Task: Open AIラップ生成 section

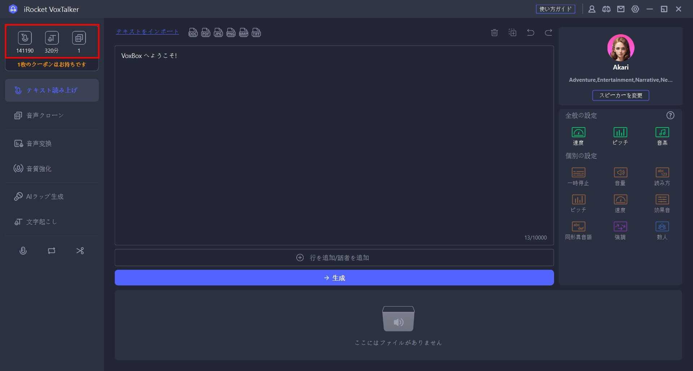Action: tap(52, 196)
